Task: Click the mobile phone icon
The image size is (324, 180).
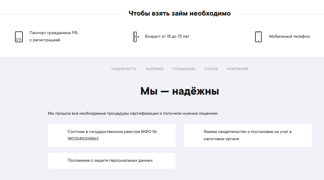Action: pyautogui.click(x=258, y=37)
